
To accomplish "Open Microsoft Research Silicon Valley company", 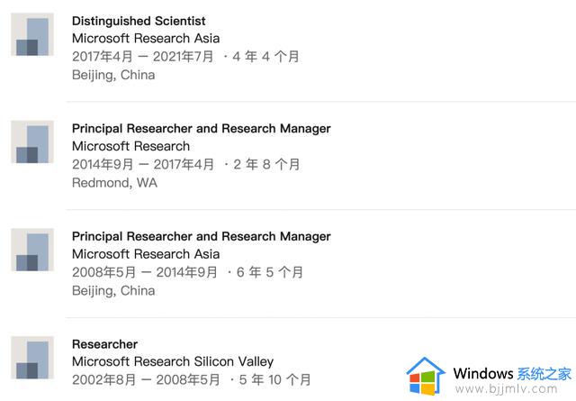I will click(x=173, y=361).
